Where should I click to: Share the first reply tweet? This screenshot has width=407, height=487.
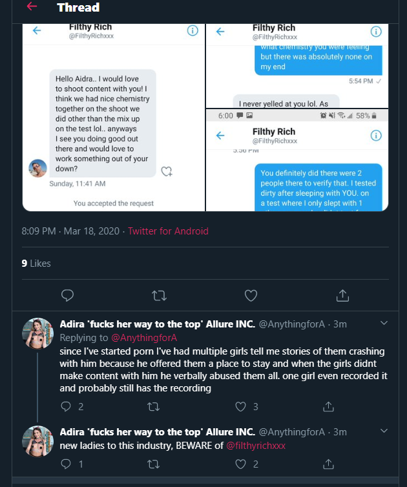[328, 406]
